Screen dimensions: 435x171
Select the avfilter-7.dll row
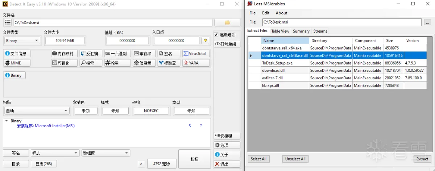(337, 78)
